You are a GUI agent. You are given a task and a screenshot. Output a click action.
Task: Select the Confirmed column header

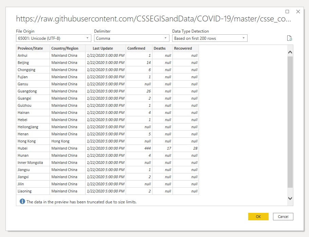click(139, 48)
